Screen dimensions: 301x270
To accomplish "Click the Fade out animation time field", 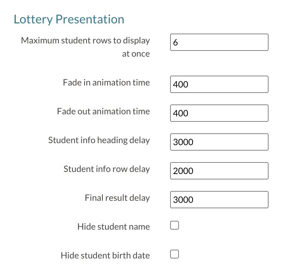I will click(219, 113).
